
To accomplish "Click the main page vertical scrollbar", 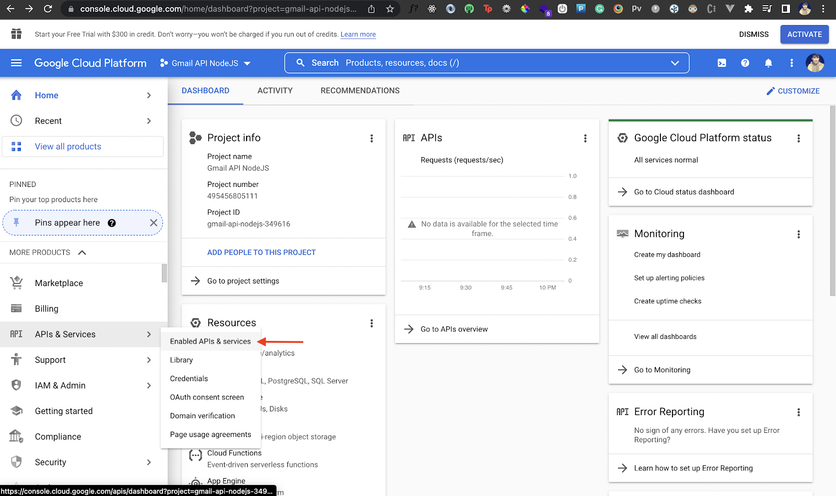I will click(833, 200).
